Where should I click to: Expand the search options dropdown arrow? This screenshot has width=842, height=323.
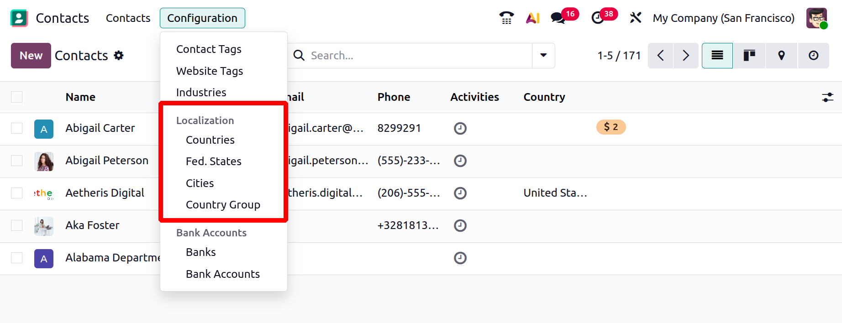543,56
